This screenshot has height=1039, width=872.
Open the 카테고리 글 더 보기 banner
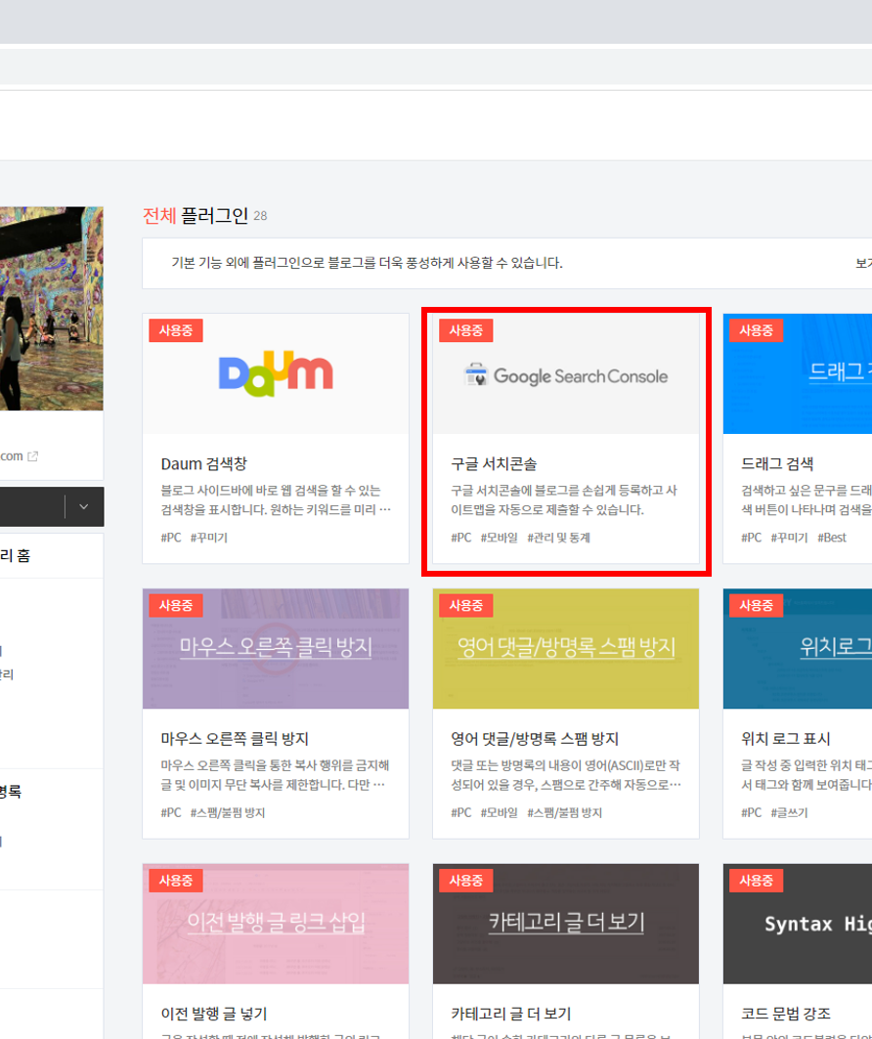point(566,924)
